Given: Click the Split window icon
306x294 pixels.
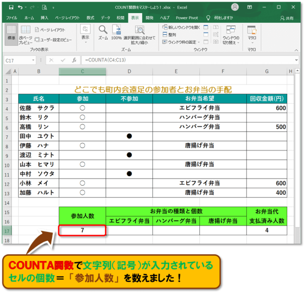Looking at the screenshot, I should coord(206,27).
